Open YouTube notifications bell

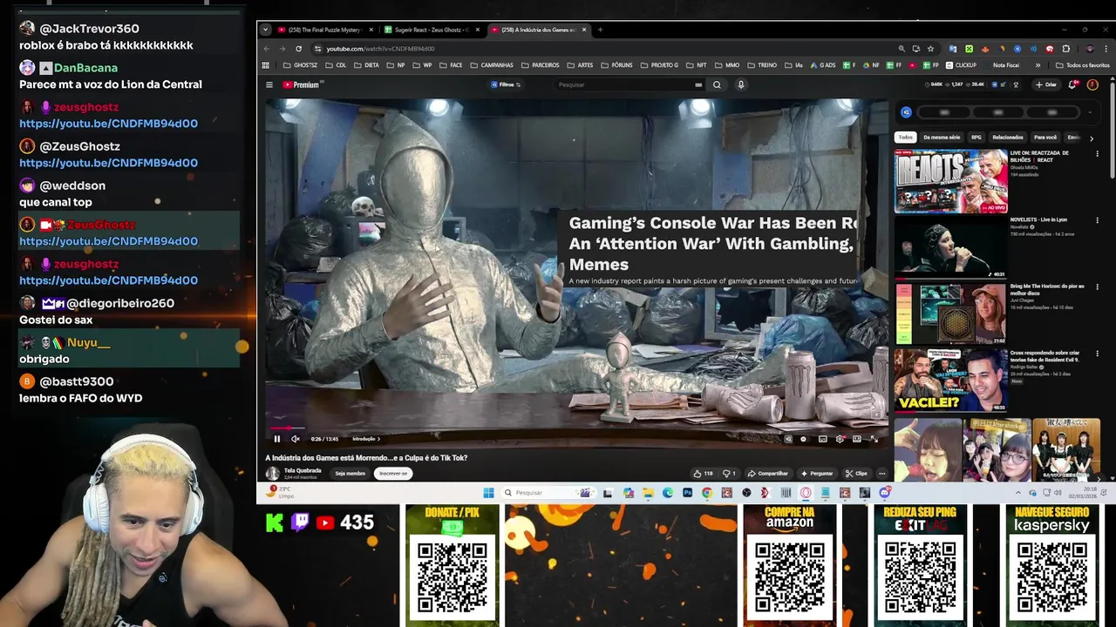[1072, 84]
